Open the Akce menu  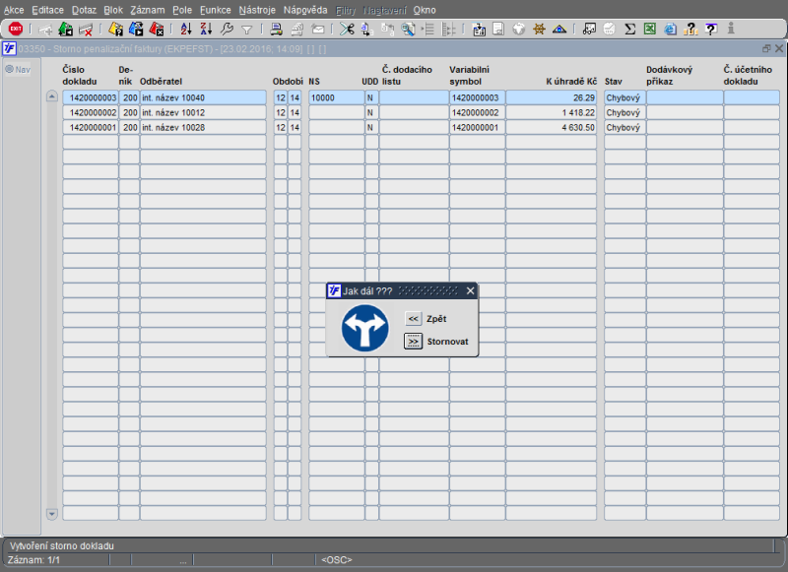[x=14, y=9]
